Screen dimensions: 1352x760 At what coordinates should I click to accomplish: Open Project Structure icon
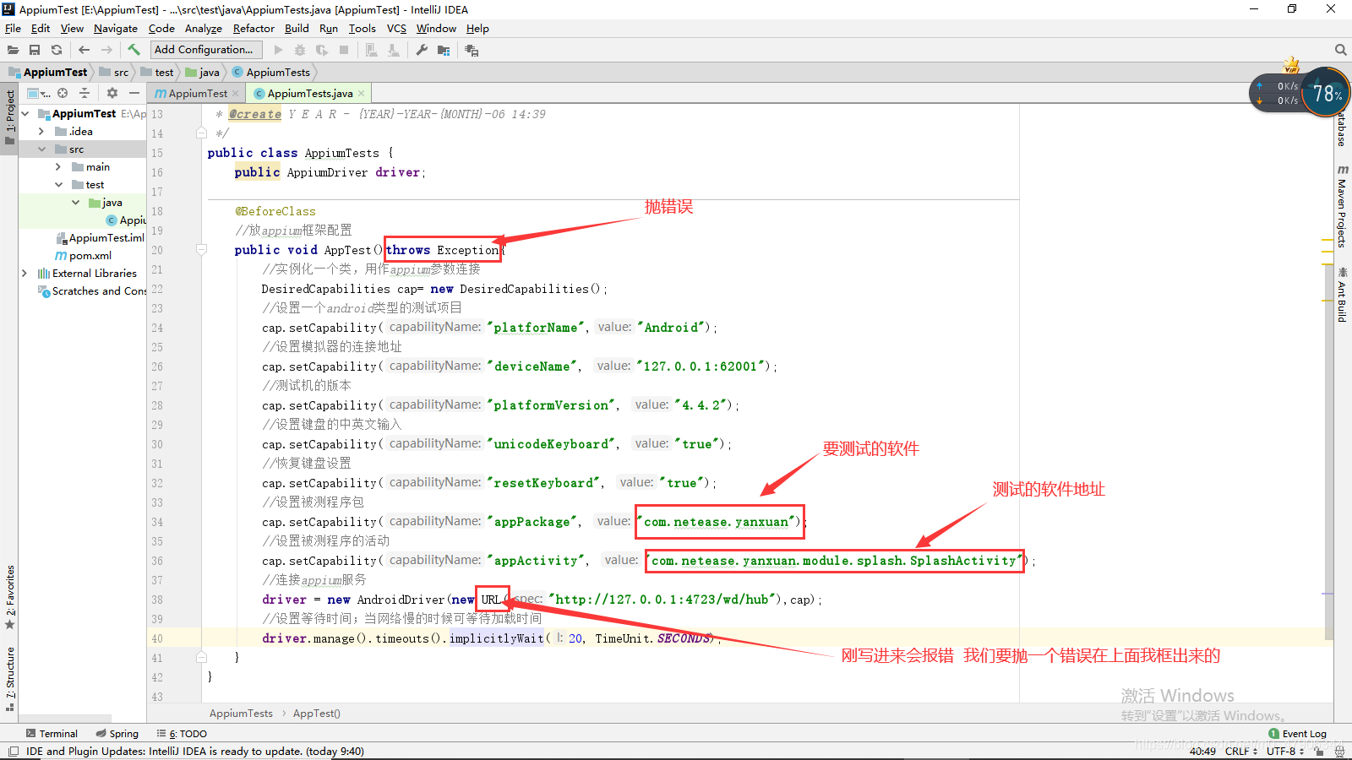click(444, 50)
